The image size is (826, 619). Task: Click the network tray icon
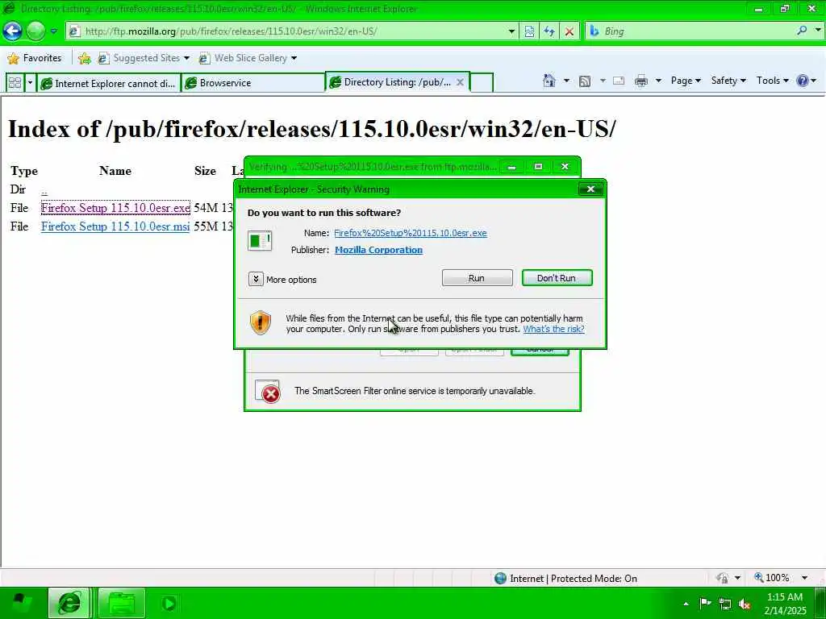[x=725, y=604]
